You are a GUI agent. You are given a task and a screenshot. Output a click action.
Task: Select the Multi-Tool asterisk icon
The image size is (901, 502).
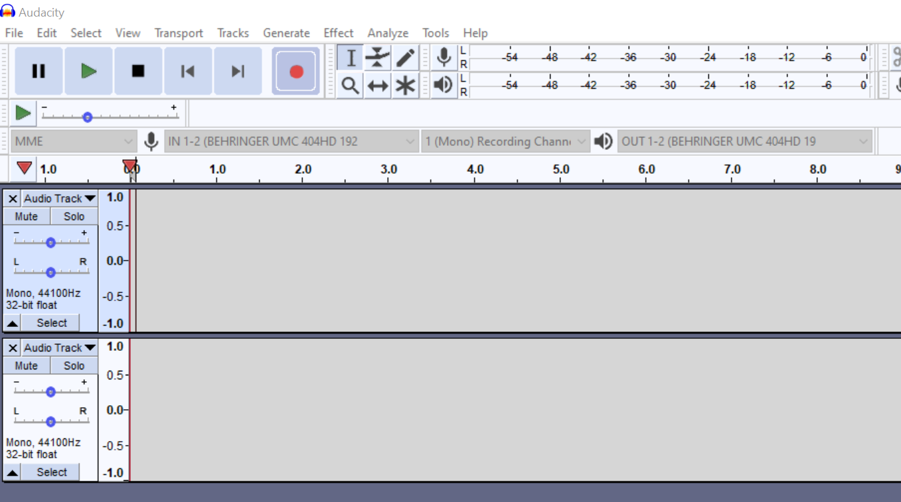click(404, 86)
